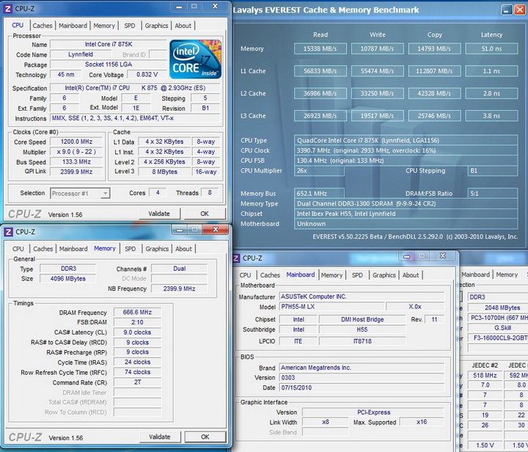
Task: Open SPD tab in the Memory window
Action: tap(131, 249)
